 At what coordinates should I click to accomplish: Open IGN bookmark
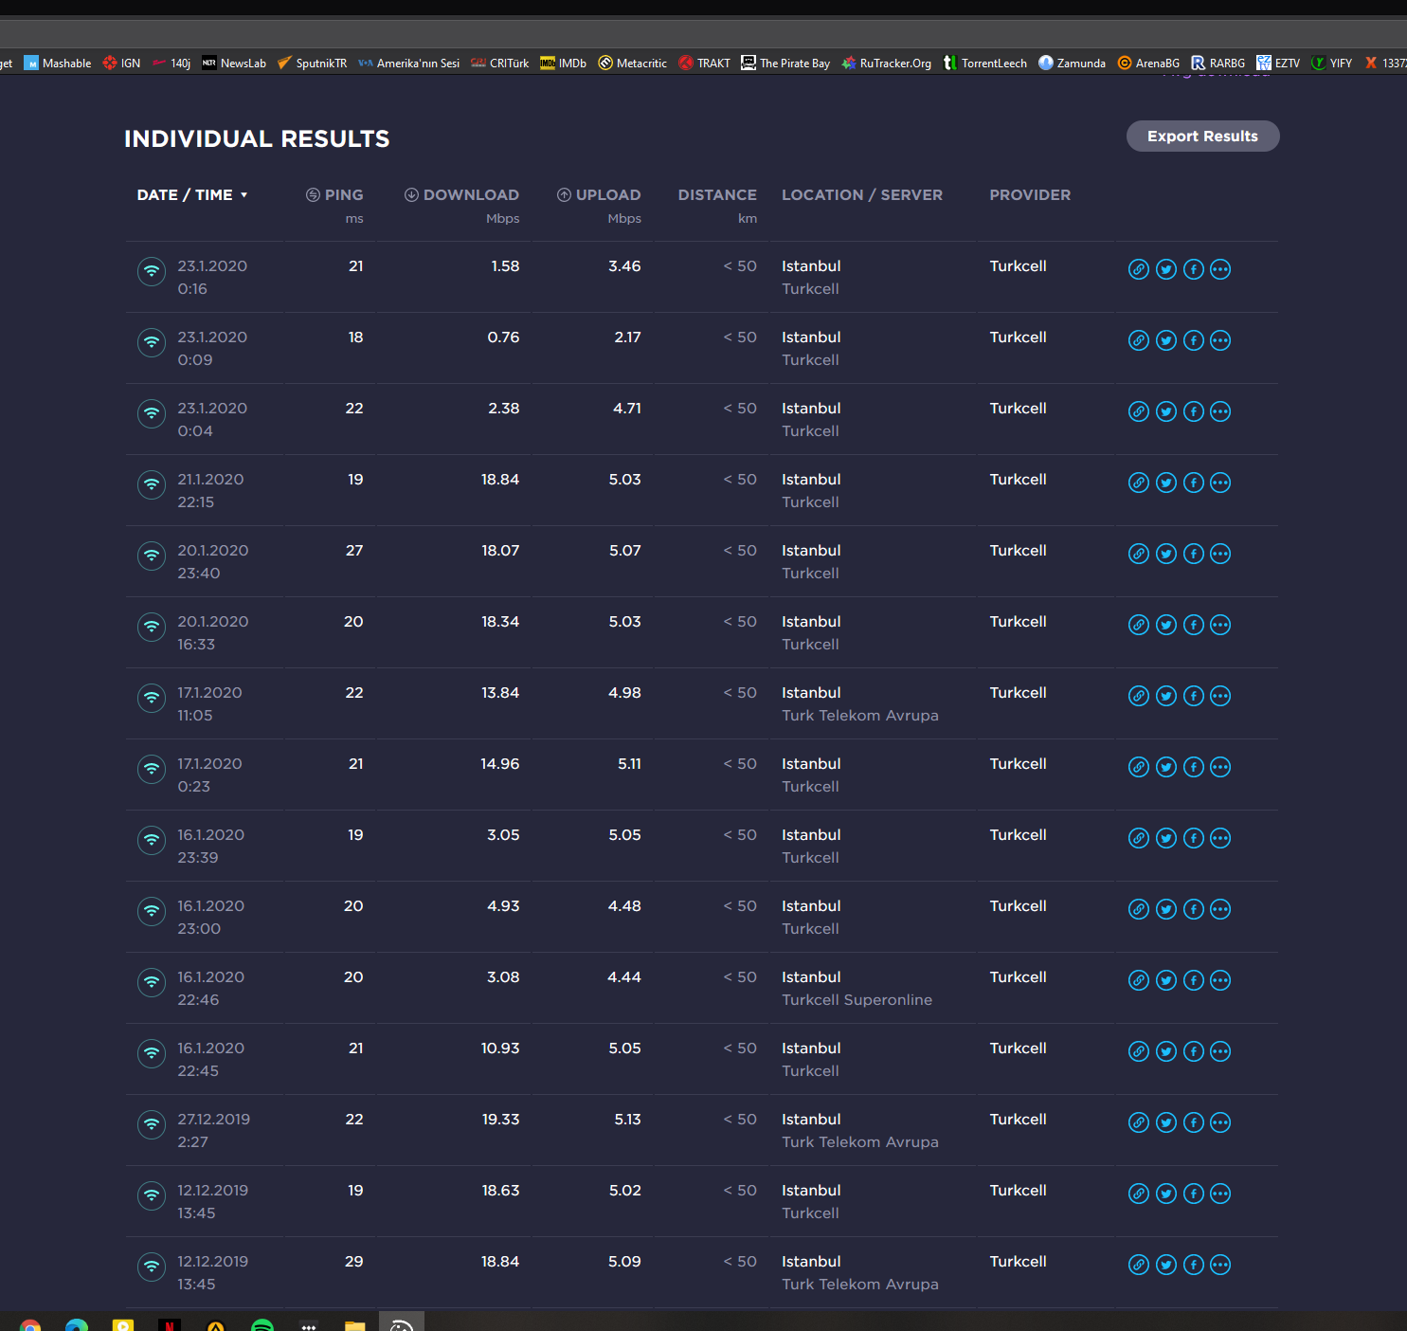point(121,63)
